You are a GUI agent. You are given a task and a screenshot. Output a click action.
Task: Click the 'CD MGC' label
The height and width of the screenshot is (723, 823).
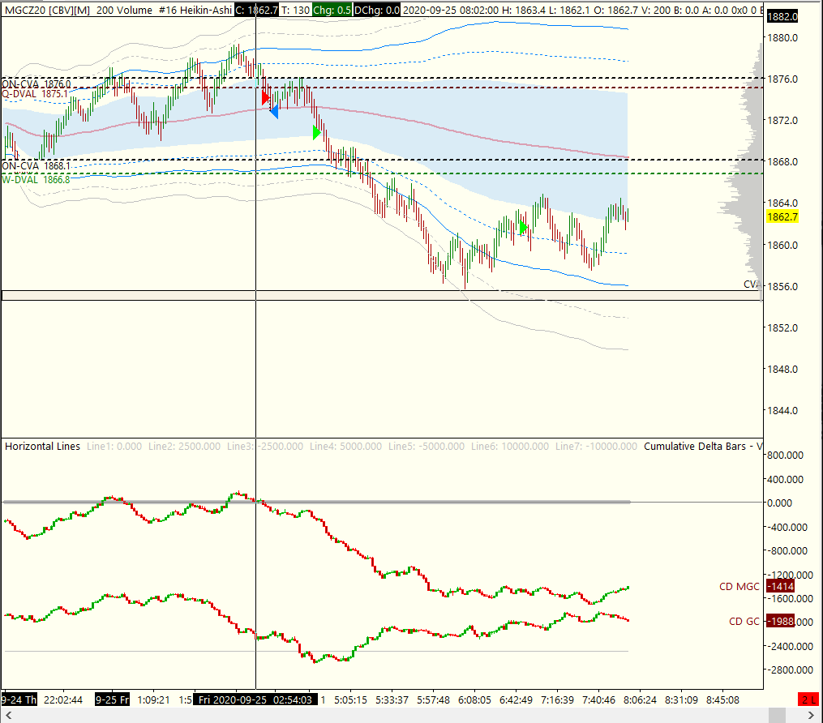pyautogui.click(x=739, y=587)
